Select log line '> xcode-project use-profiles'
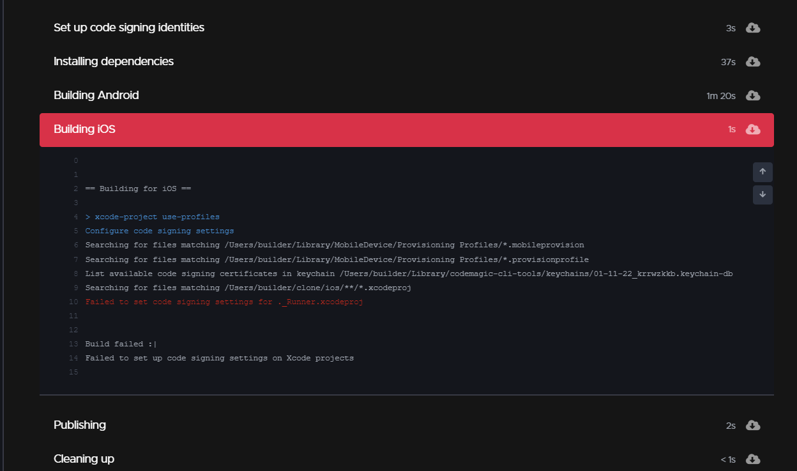The image size is (797, 471). coord(152,217)
